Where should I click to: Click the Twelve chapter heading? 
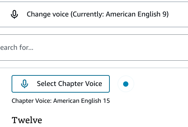click(x=27, y=120)
